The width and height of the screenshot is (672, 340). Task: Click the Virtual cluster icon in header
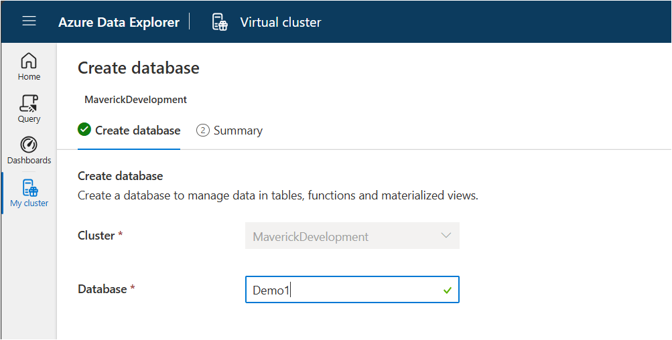click(x=220, y=22)
